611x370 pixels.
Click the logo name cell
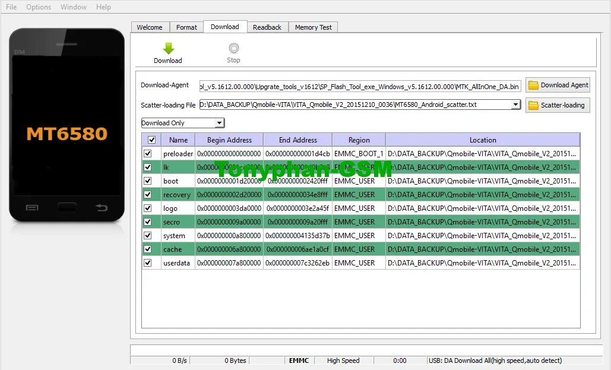point(178,208)
